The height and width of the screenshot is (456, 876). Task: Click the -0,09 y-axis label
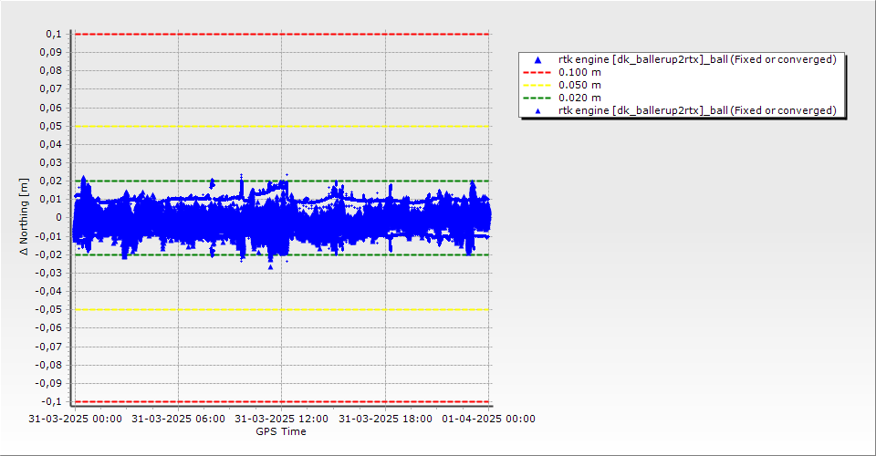[x=48, y=383]
